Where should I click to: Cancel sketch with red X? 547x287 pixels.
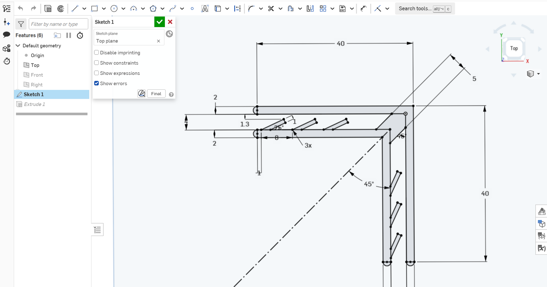pos(170,22)
